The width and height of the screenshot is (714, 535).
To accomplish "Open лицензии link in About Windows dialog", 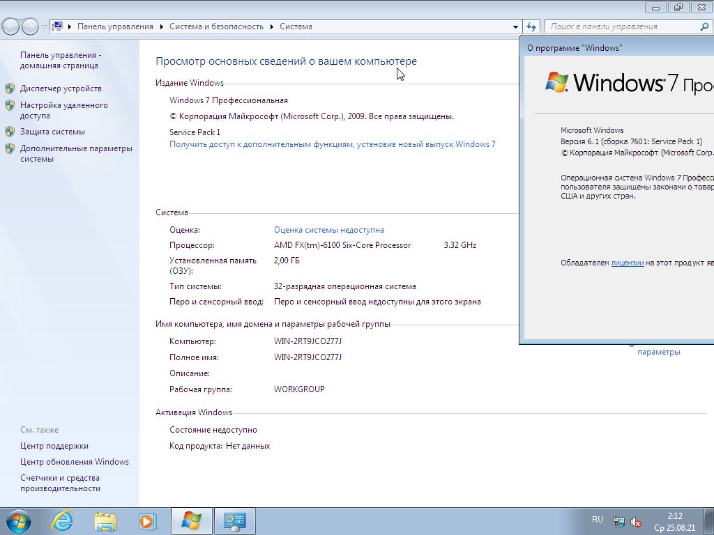I will coord(627,263).
